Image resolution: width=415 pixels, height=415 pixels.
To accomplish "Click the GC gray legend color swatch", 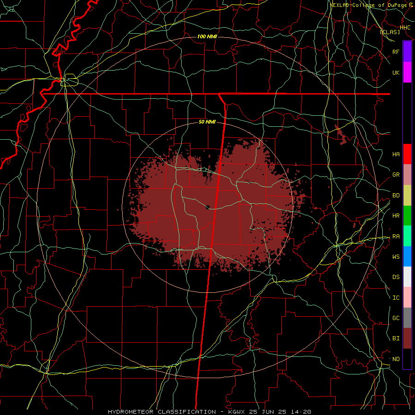I will [x=407, y=318].
